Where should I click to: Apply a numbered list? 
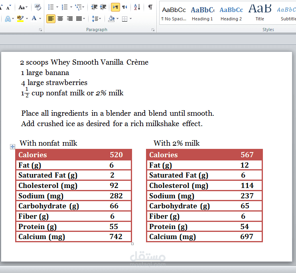pos(65,7)
